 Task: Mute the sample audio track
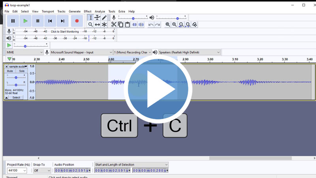[10, 71]
